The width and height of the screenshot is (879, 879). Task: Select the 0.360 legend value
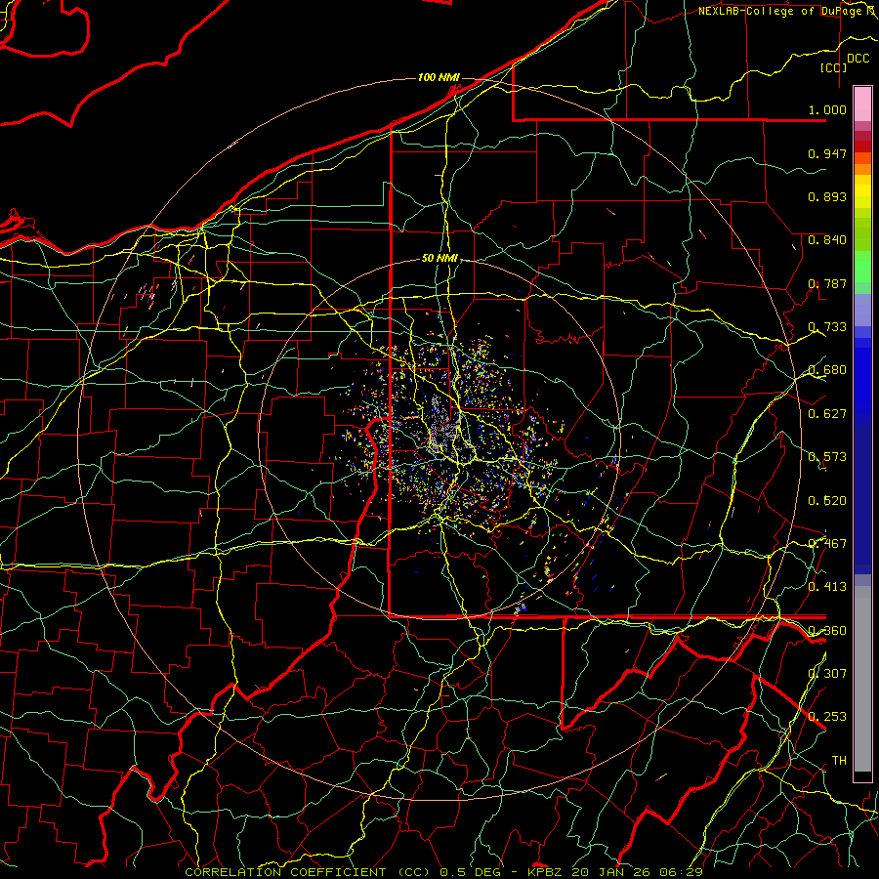(827, 630)
